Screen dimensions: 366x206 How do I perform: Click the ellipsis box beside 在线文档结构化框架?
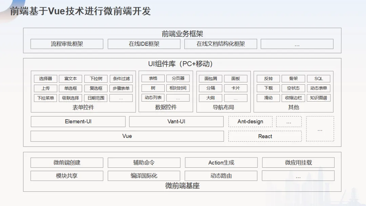(297, 44)
